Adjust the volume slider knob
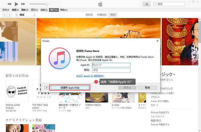The height and width of the screenshot is (132, 201). click(x=47, y=4)
